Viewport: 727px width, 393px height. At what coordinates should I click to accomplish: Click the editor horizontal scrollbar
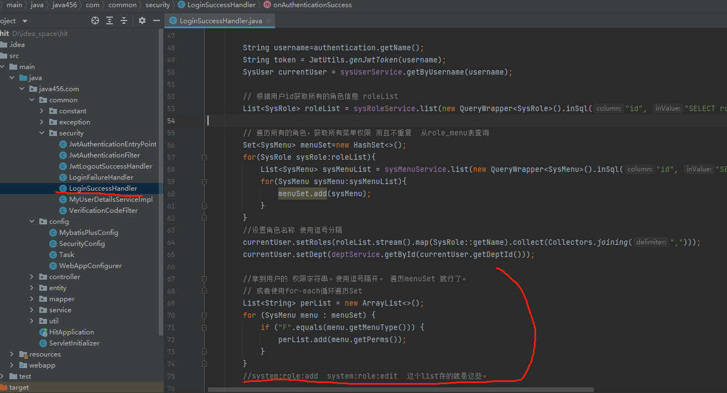point(401,390)
